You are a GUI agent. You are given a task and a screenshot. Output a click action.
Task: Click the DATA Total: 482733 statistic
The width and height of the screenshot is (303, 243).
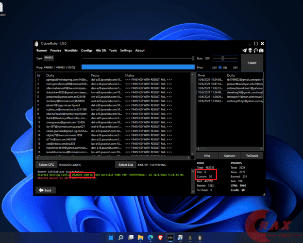pyautogui.click(x=205, y=168)
